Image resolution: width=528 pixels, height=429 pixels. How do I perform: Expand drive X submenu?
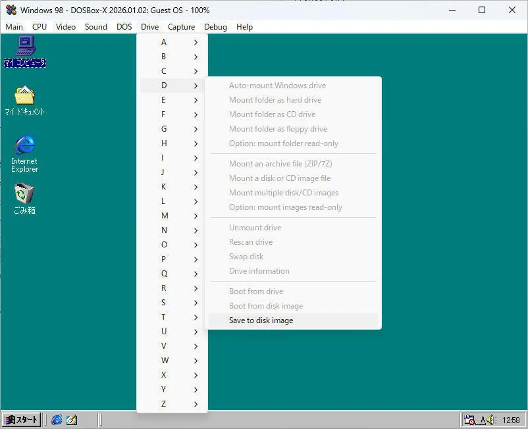[x=172, y=375]
